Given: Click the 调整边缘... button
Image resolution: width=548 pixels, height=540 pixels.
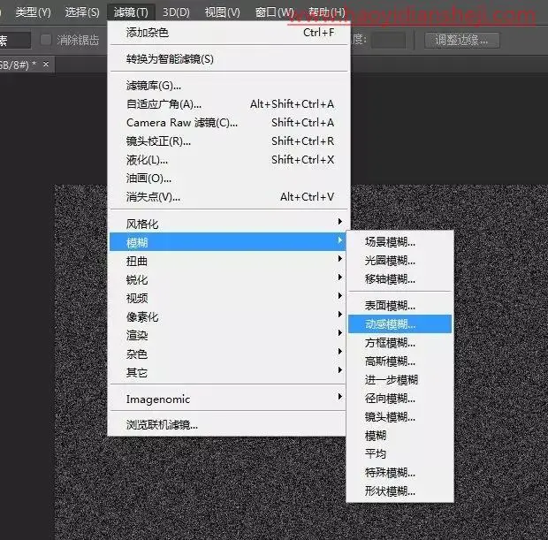Looking at the screenshot, I should coord(461,40).
